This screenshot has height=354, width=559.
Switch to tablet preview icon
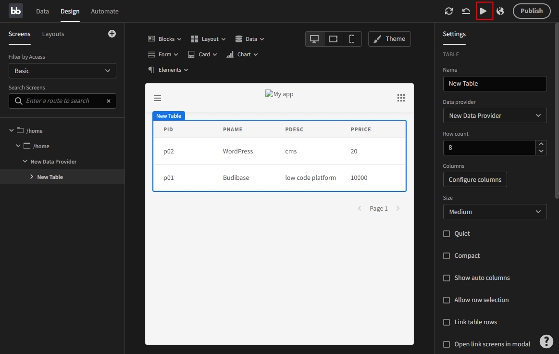333,39
